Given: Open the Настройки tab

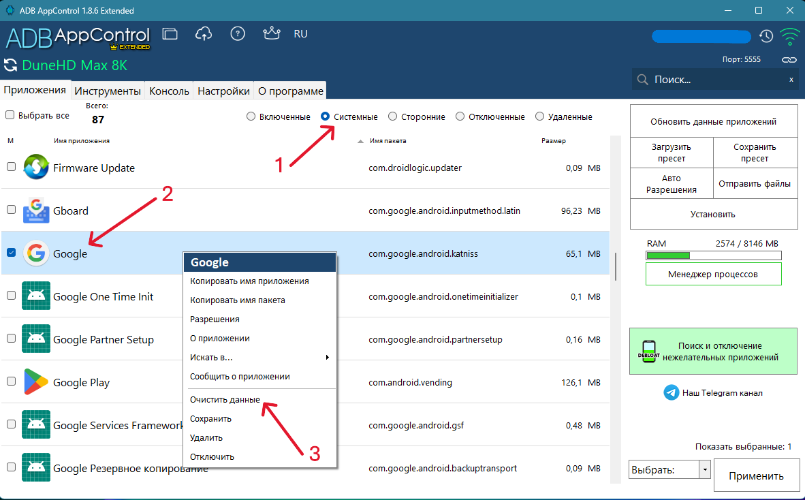Looking at the screenshot, I should [223, 91].
